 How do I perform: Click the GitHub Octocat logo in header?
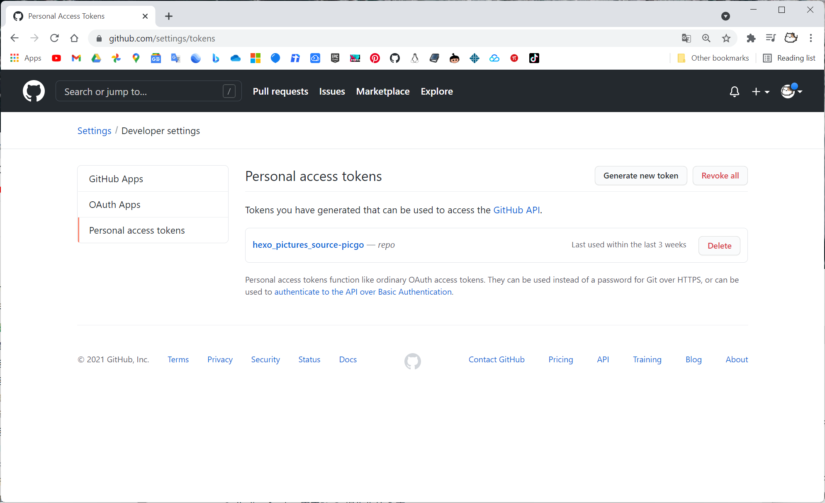[x=34, y=91]
